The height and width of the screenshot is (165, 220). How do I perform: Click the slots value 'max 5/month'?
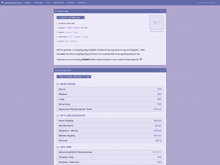71,41
